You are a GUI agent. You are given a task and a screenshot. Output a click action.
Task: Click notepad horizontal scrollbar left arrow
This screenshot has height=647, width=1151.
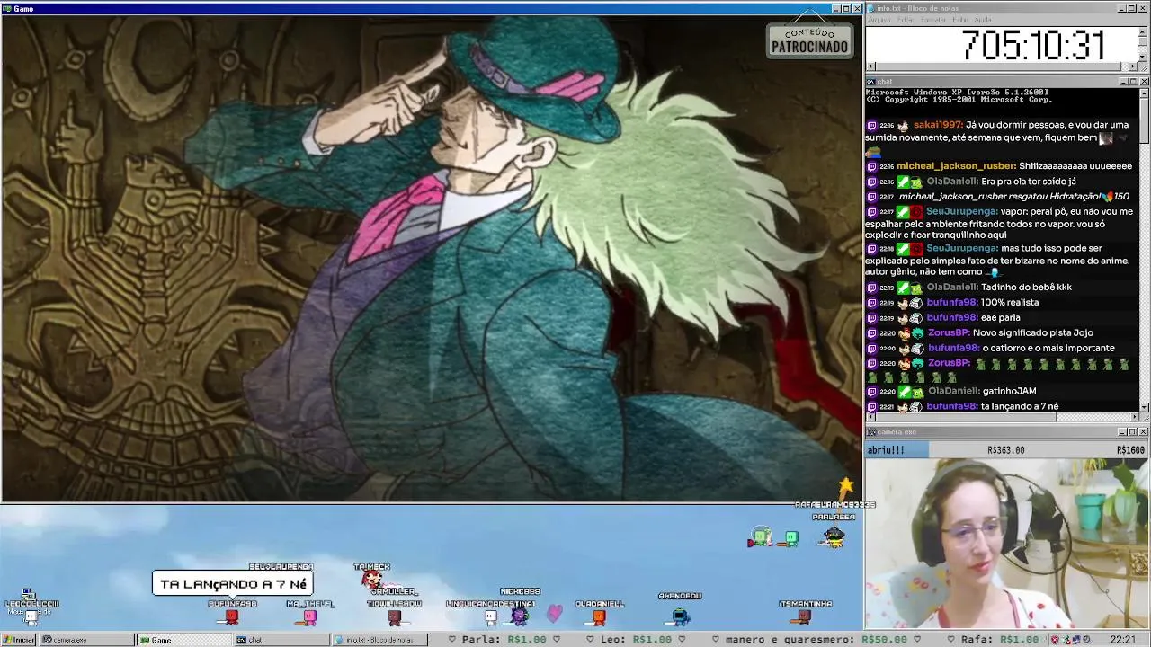click(x=870, y=66)
